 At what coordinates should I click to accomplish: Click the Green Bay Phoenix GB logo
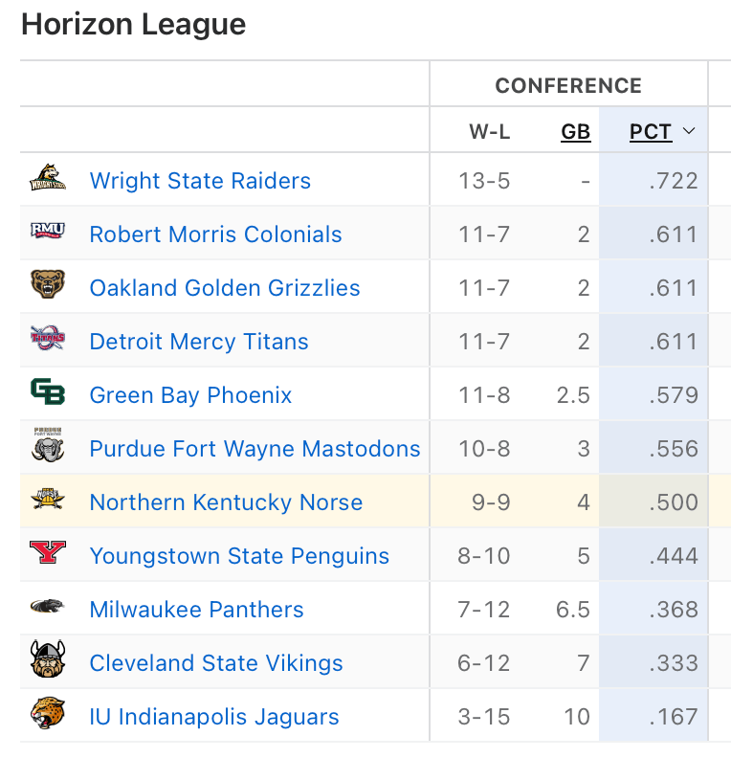[48, 393]
